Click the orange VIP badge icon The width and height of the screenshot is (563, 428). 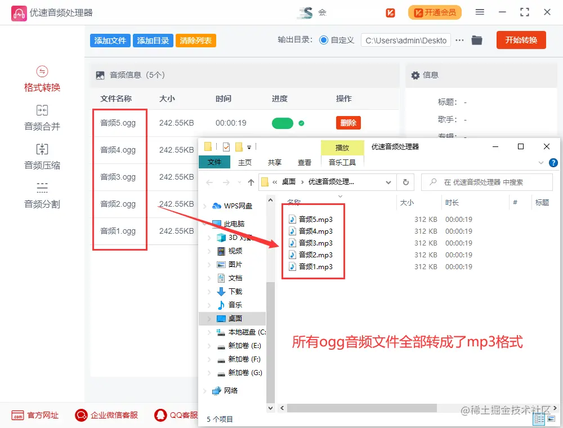pos(390,12)
